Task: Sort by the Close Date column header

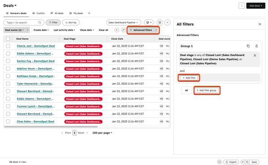Action: 117,39
